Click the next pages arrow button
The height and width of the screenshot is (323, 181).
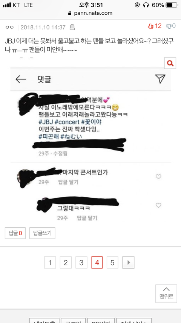point(129,262)
